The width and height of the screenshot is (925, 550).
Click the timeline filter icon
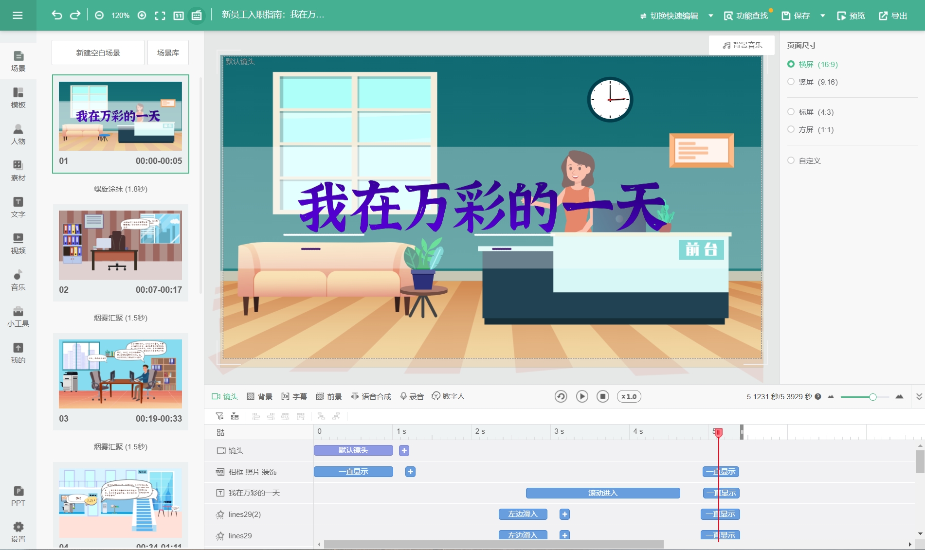pyautogui.click(x=219, y=416)
